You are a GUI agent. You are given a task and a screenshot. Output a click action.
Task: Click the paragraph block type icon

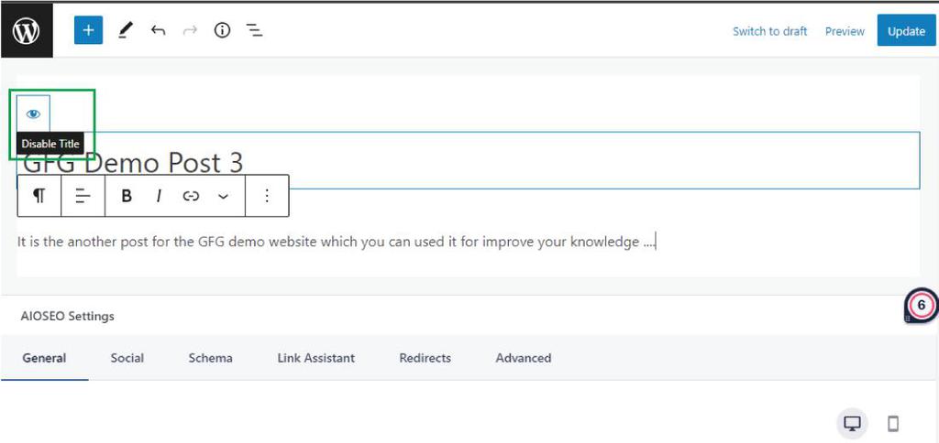39,196
